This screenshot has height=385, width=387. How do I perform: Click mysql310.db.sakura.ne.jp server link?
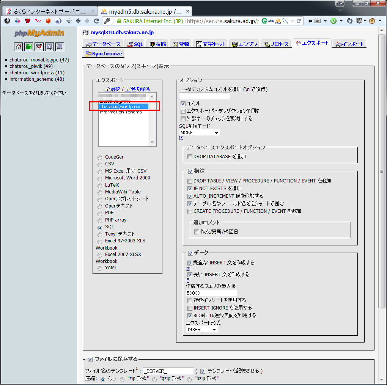pos(122,33)
